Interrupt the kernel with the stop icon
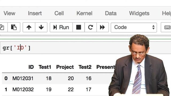 (x=79, y=27)
